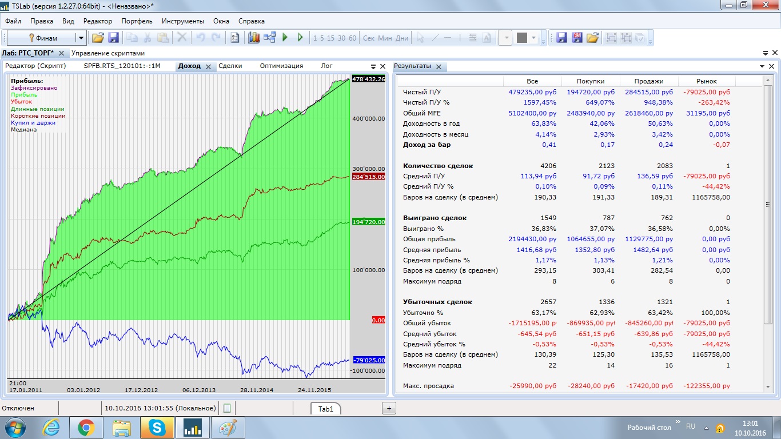This screenshot has width=781, height=439.
Task: Set timeframe unit to Мин
Action: tap(385, 38)
